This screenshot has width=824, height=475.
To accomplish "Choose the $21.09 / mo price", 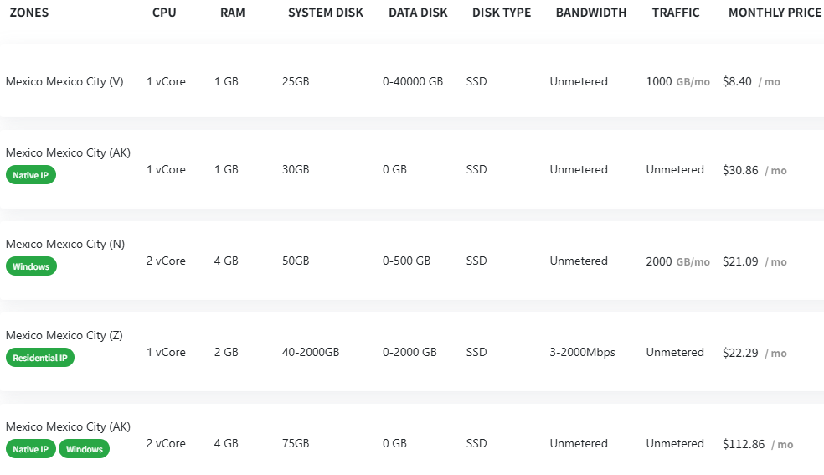I will click(754, 261).
